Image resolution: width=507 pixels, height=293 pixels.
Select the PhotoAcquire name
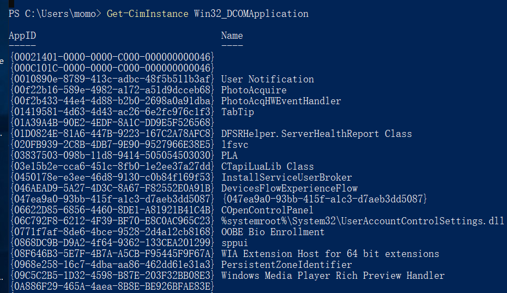pos(253,90)
